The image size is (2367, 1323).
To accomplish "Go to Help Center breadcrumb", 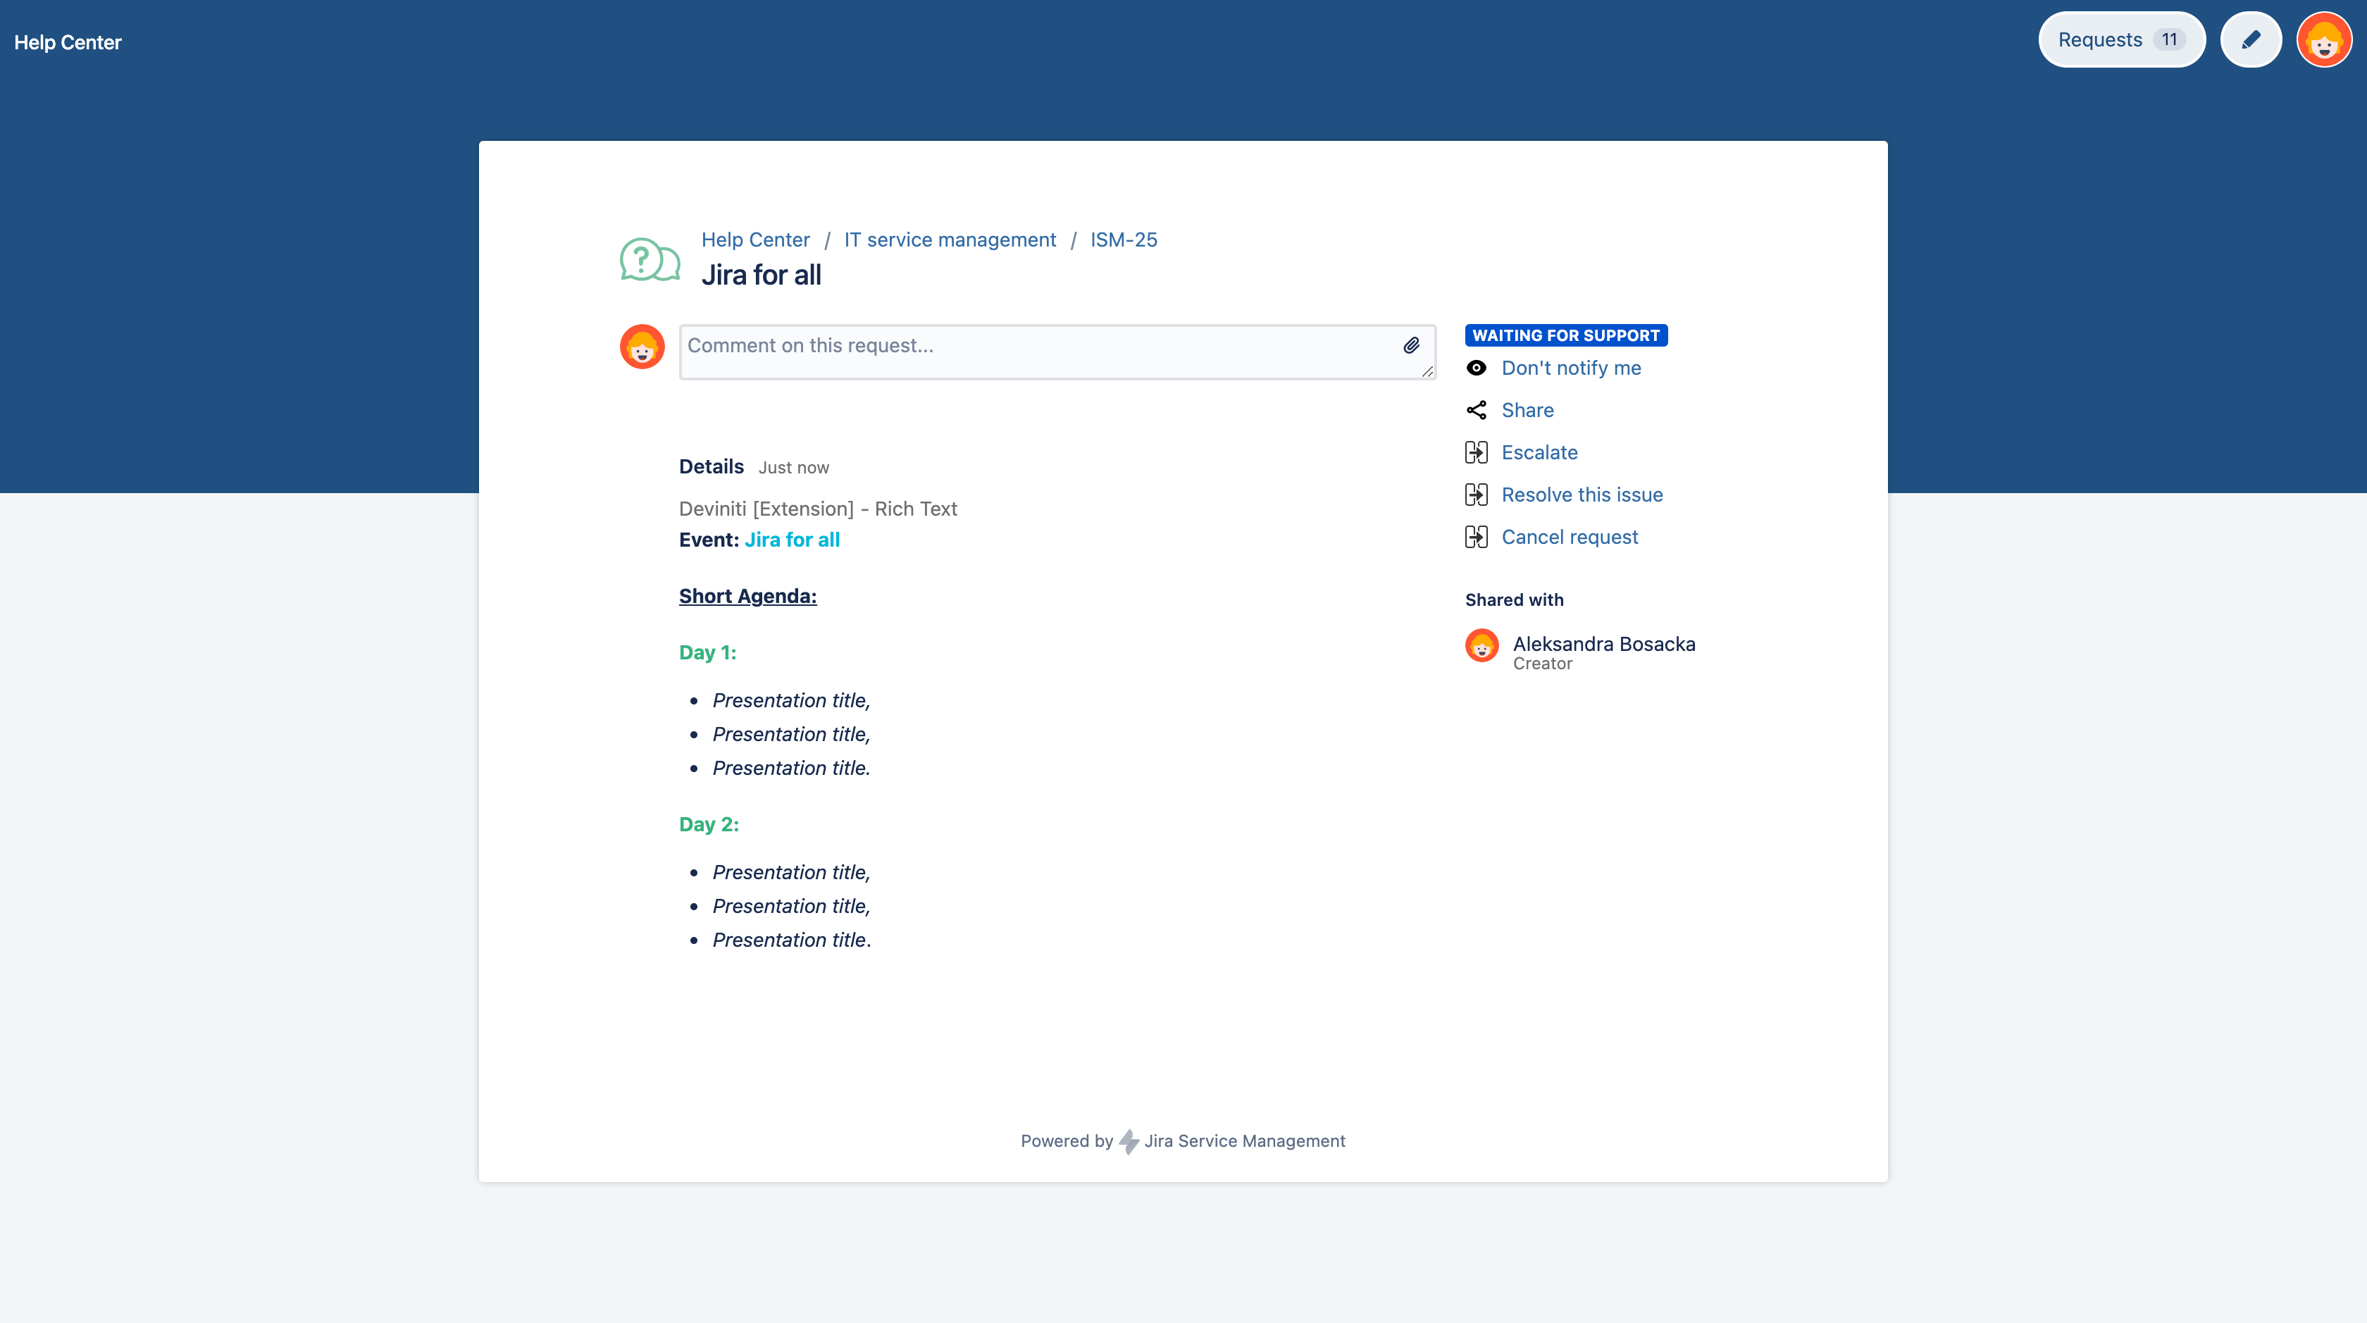I will (x=755, y=240).
